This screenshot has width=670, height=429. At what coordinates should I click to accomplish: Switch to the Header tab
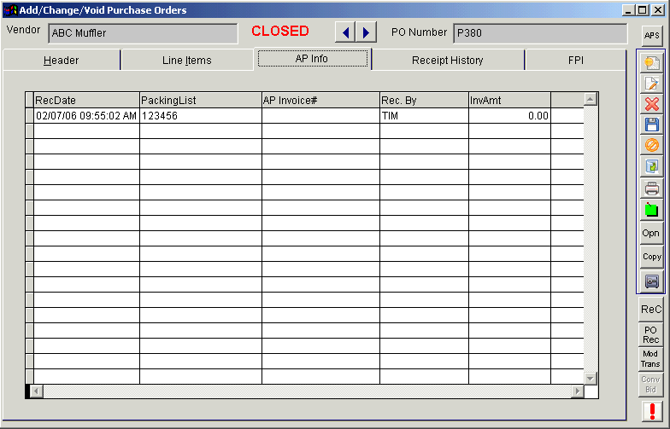(62, 61)
